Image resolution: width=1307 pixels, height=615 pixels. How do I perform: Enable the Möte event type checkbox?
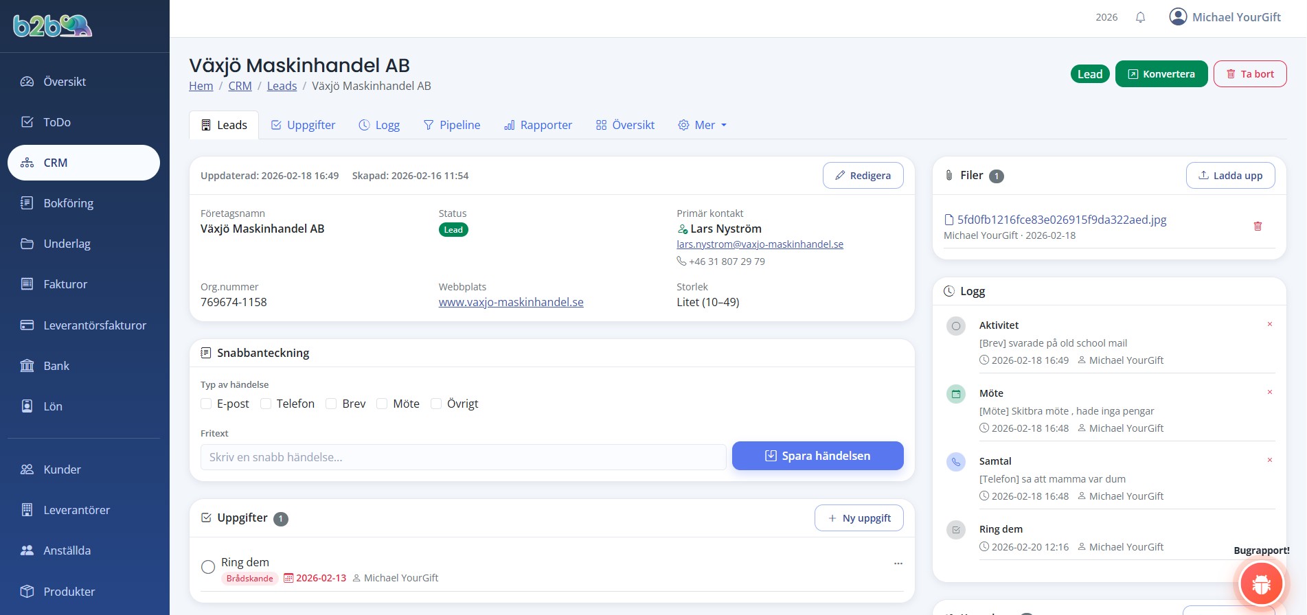click(382, 404)
